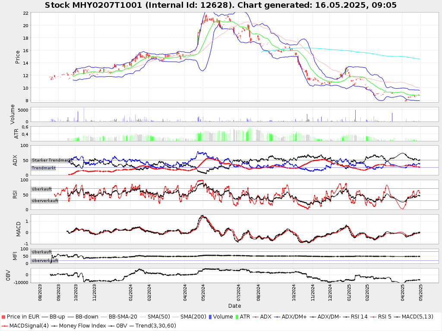Click the 01/2024 date tick label
442x331 pixels.
[130, 293]
